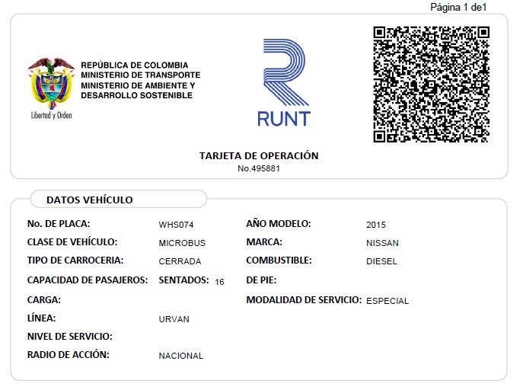Viewport: 523px width, 390px height.
Task: Click the Página 1 de1 page indicator
Action: [x=458, y=7]
